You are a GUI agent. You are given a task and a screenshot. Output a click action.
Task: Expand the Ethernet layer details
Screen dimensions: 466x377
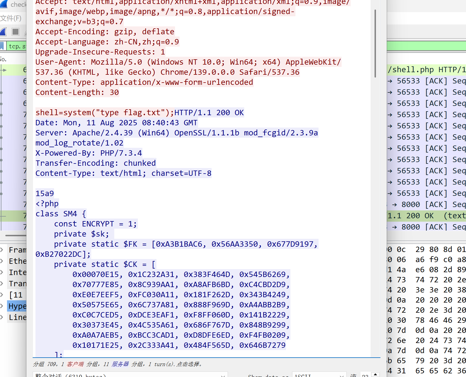tap(2, 261)
